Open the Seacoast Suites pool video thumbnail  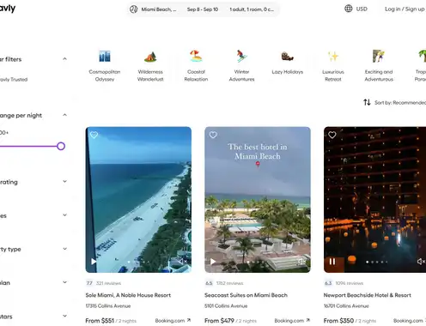click(258, 200)
